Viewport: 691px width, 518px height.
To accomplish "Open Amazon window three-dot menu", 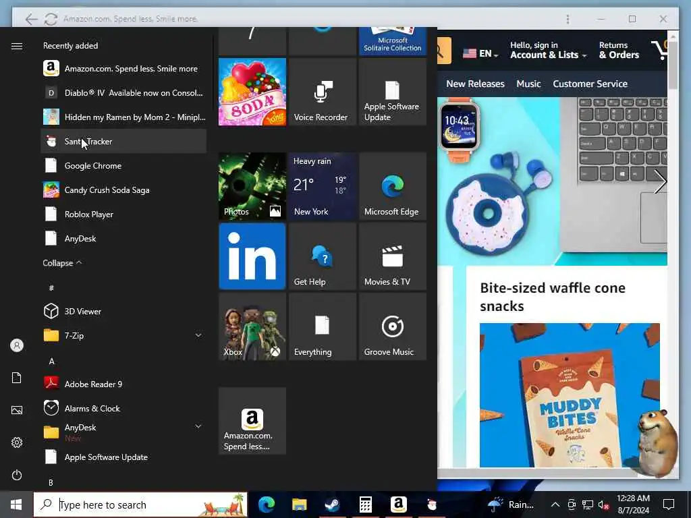I will pos(568,19).
